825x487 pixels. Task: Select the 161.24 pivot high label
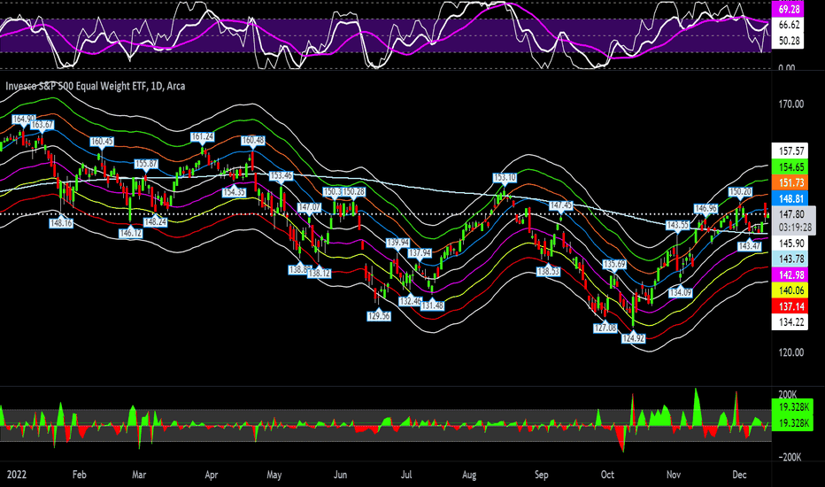pos(203,137)
